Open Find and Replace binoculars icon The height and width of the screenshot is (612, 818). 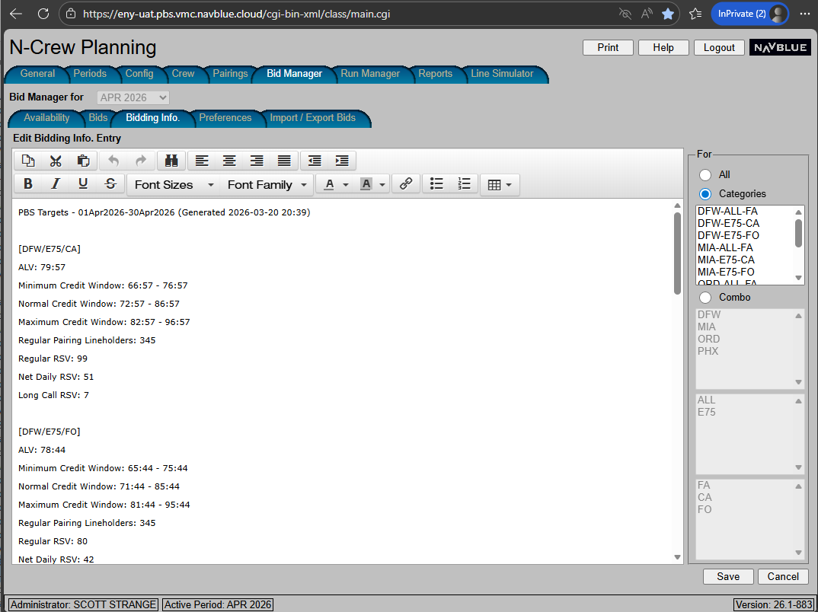point(171,161)
